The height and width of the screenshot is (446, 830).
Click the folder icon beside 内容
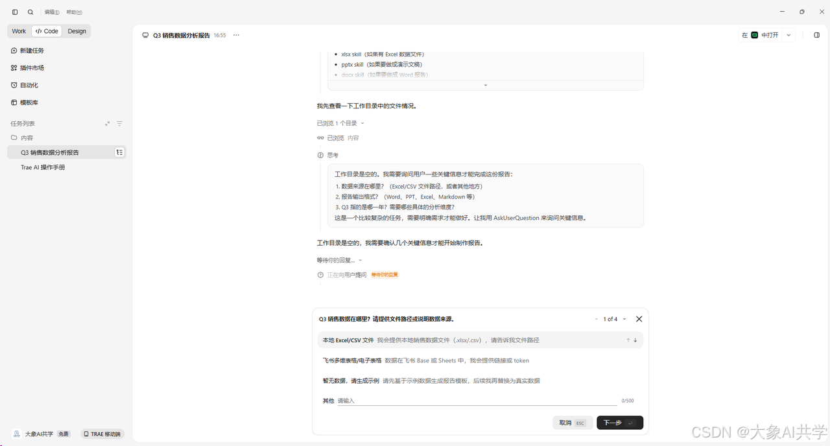coord(14,138)
